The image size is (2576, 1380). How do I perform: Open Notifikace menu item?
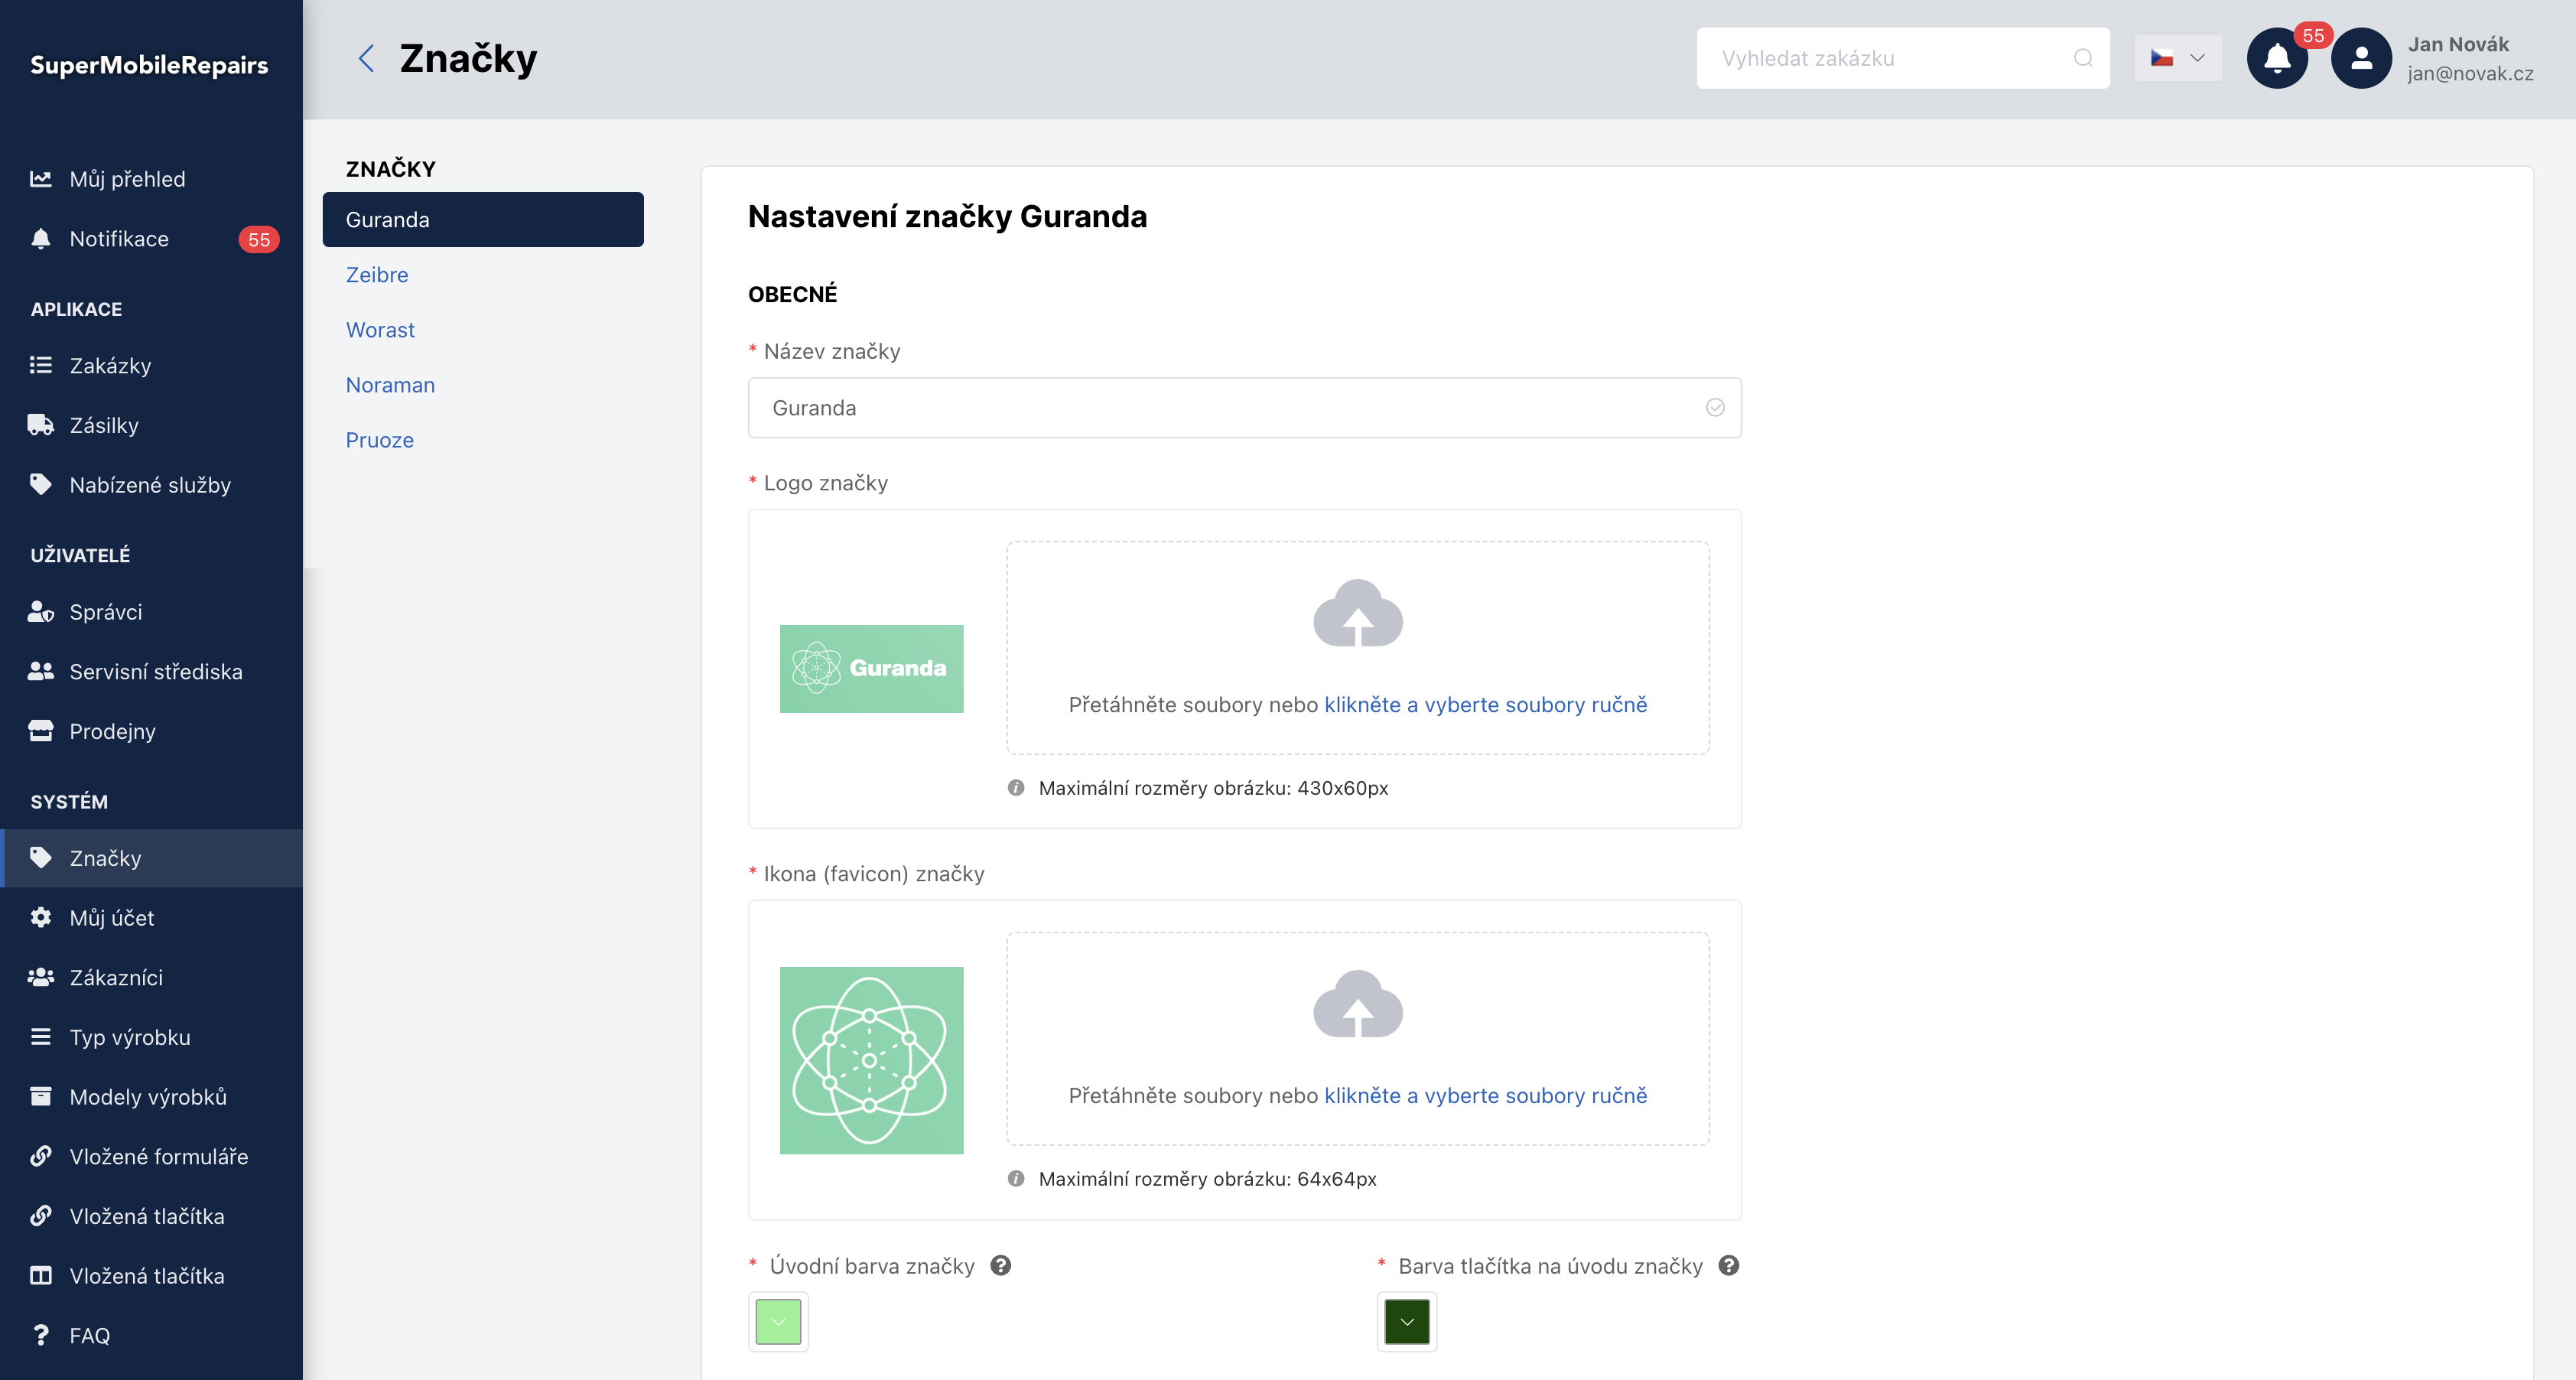[x=151, y=239]
